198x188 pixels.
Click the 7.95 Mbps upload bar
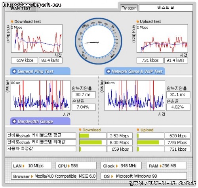pos(150,142)
